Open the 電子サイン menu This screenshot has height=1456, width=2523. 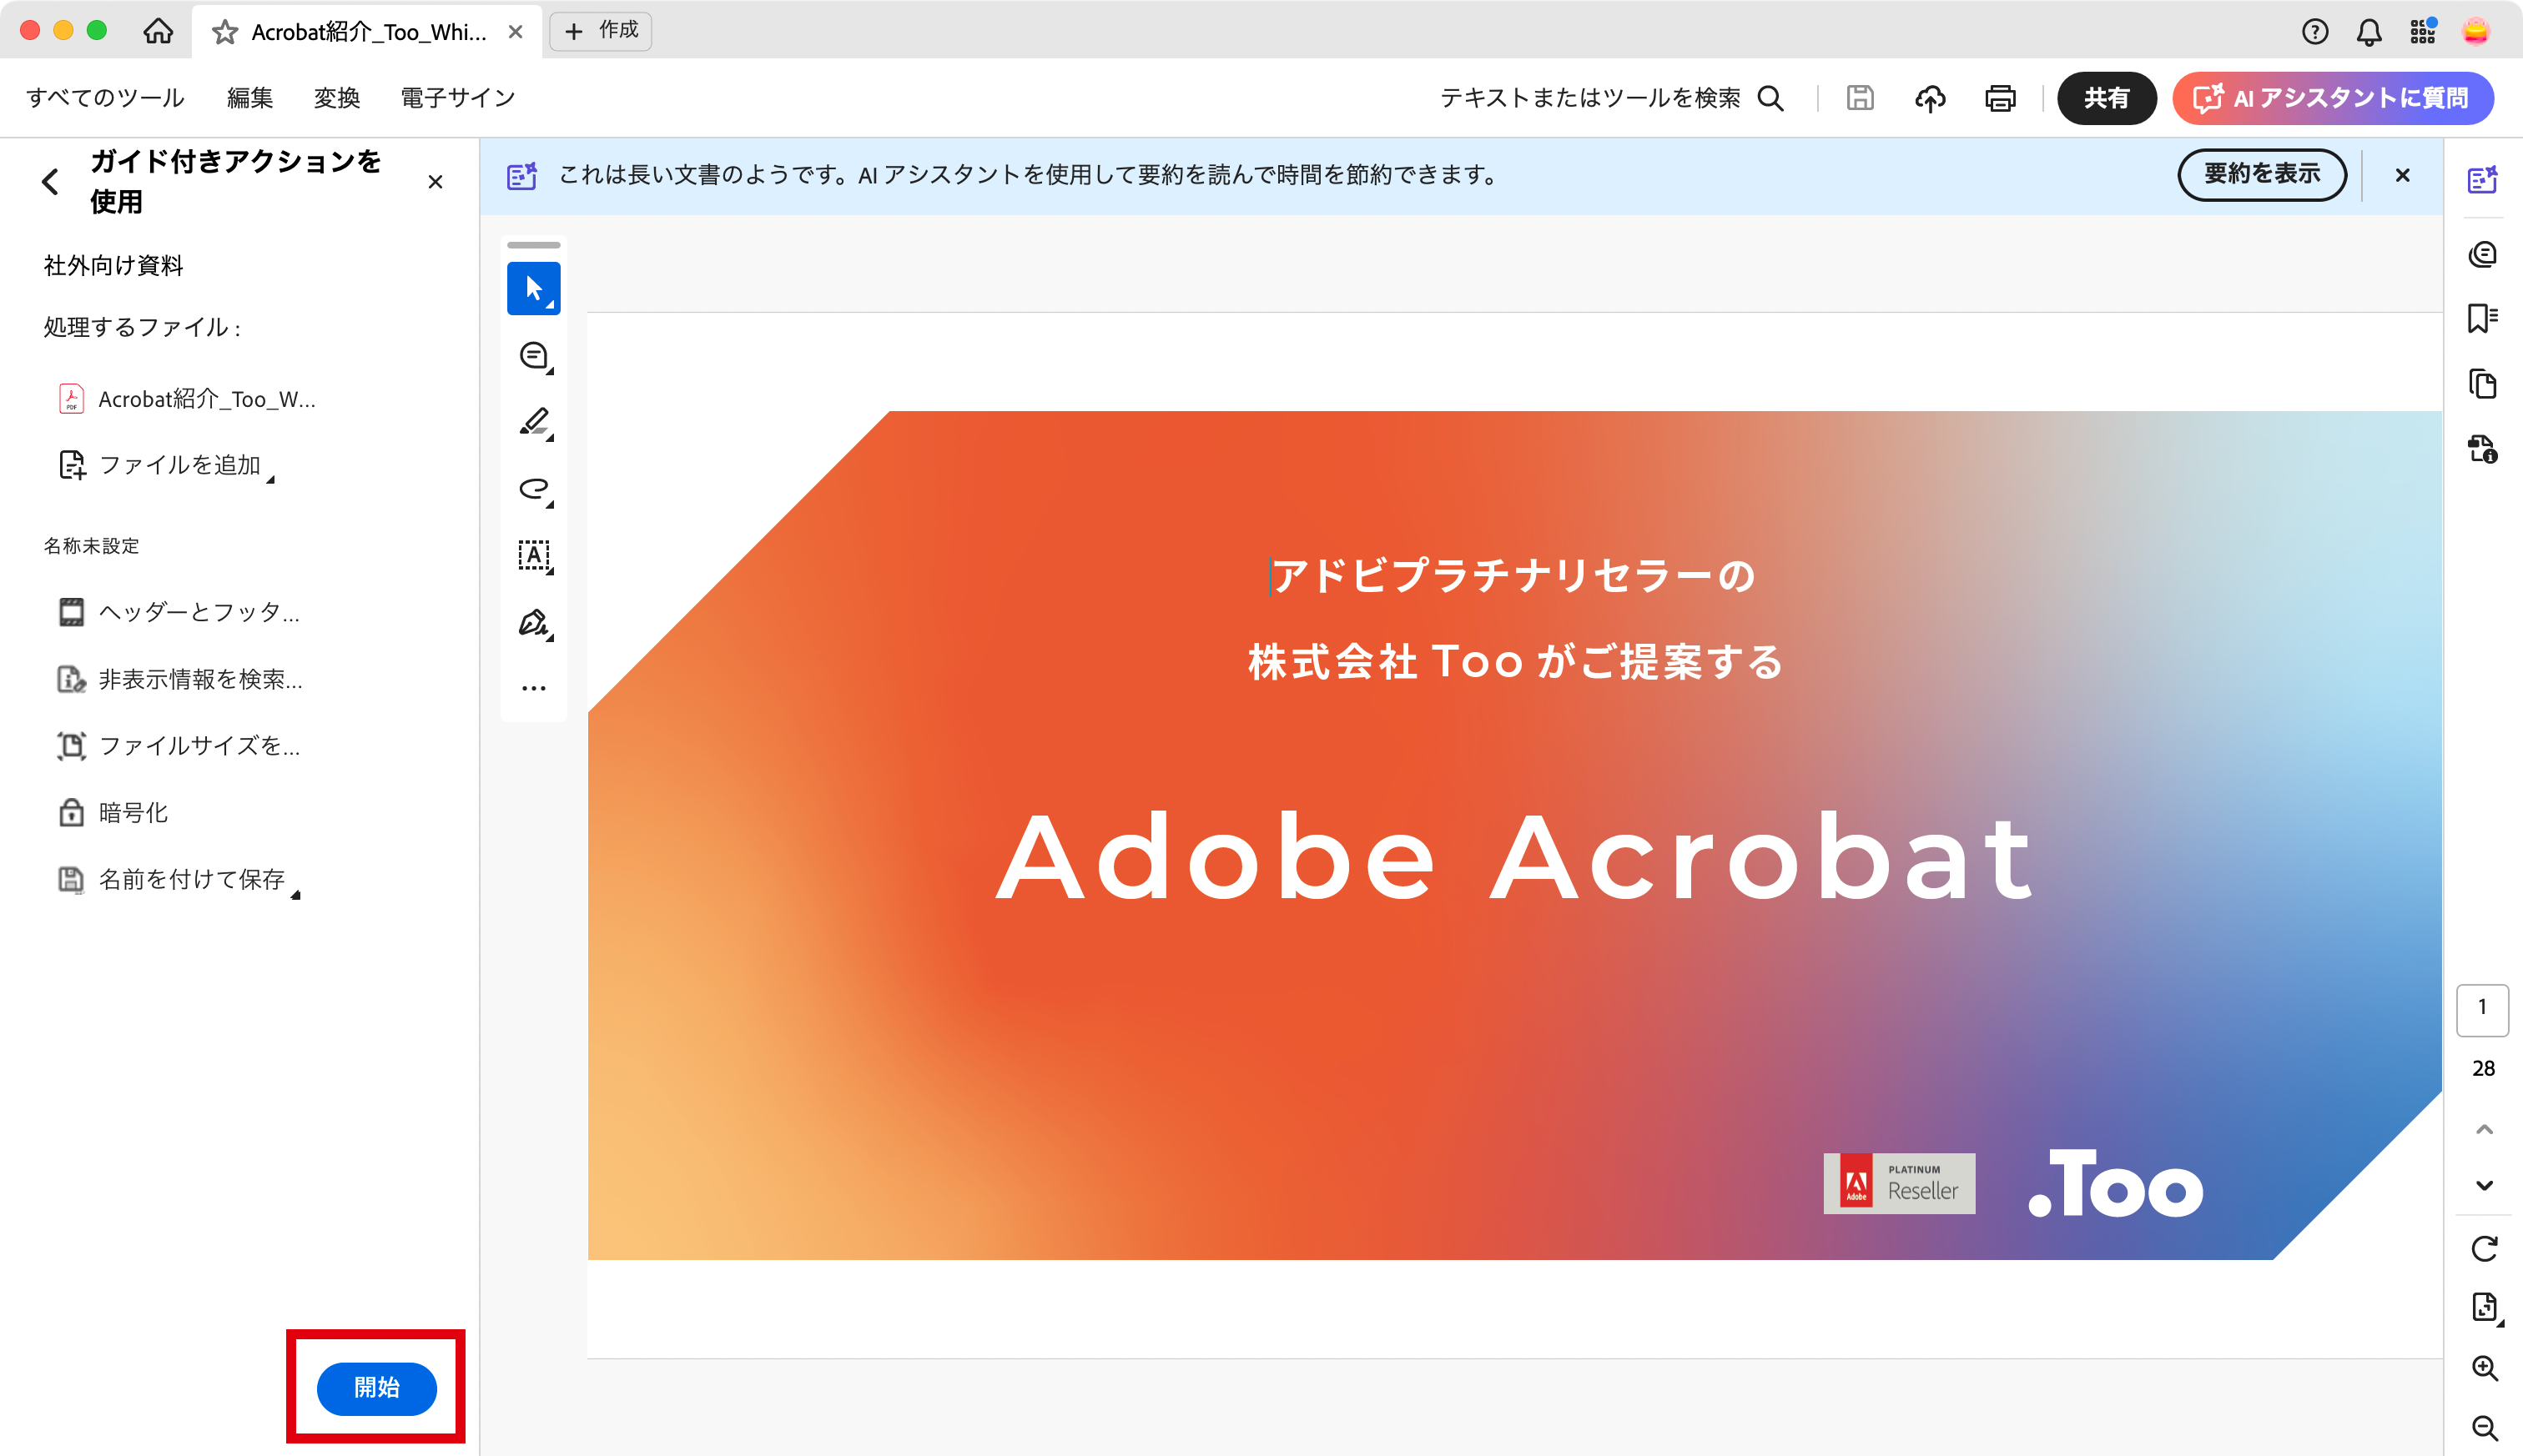[457, 98]
